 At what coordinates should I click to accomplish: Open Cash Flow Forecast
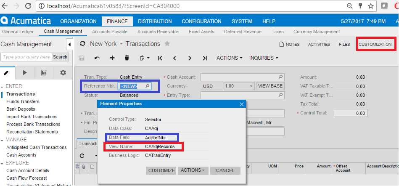27,178
